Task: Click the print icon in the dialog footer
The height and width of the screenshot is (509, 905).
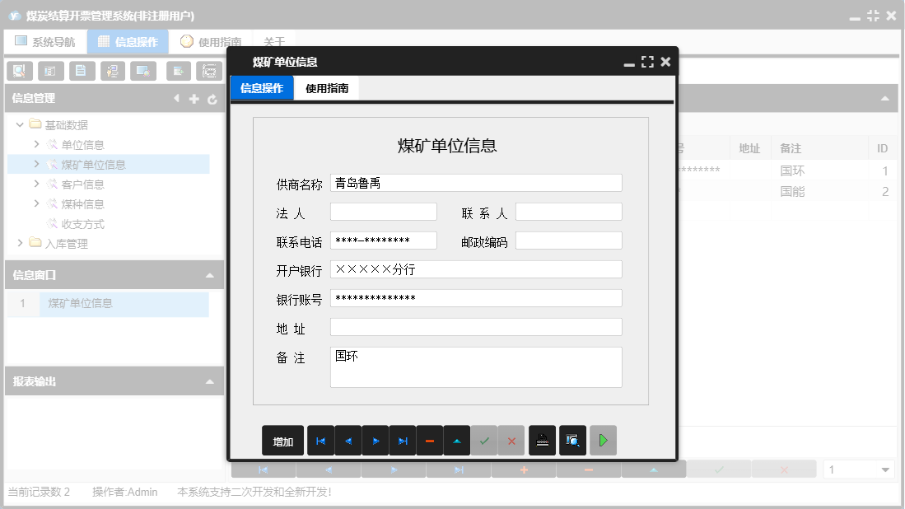Action: (x=542, y=440)
